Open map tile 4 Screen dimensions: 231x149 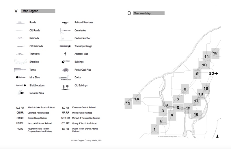point(172,115)
